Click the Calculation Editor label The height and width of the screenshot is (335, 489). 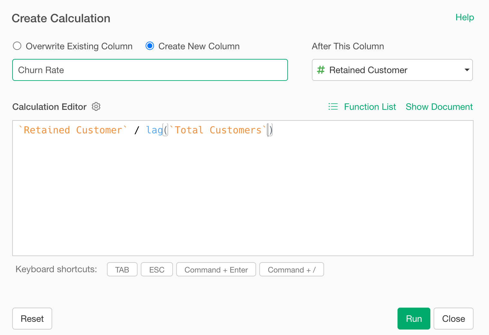tap(49, 107)
